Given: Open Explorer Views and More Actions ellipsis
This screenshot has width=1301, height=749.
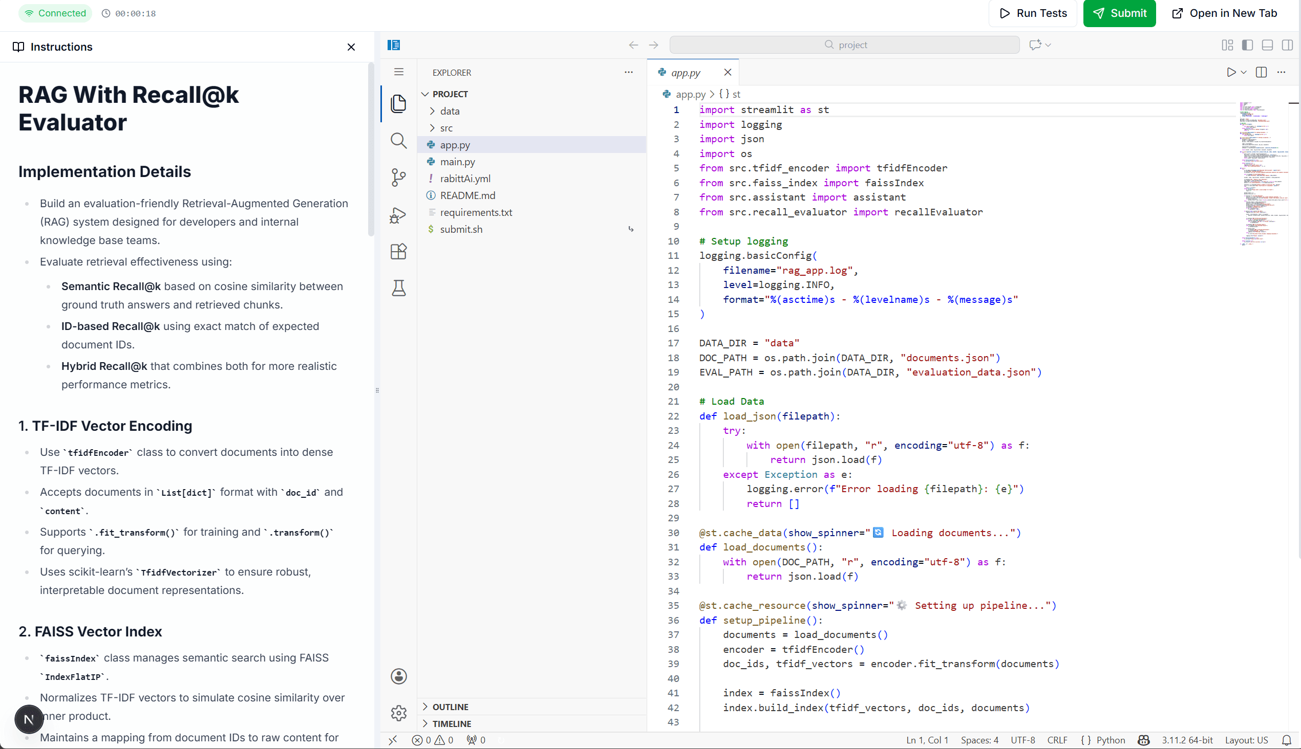Looking at the screenshot, I should click(629, 73).
